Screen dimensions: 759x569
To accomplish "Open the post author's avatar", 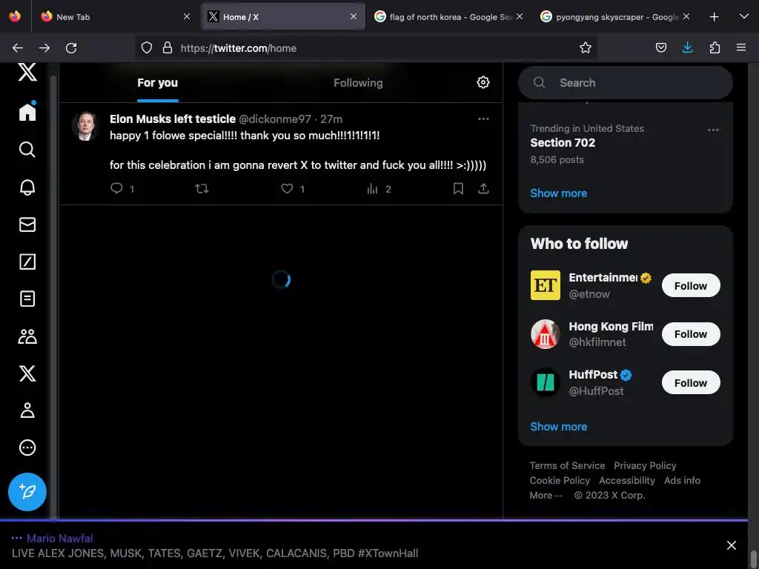I will 86,126.
